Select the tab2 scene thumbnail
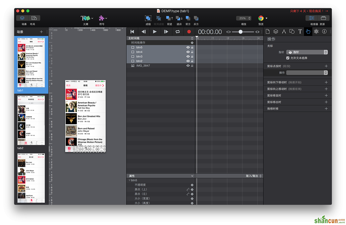346x225 pixels. click(x=31, y=120)
